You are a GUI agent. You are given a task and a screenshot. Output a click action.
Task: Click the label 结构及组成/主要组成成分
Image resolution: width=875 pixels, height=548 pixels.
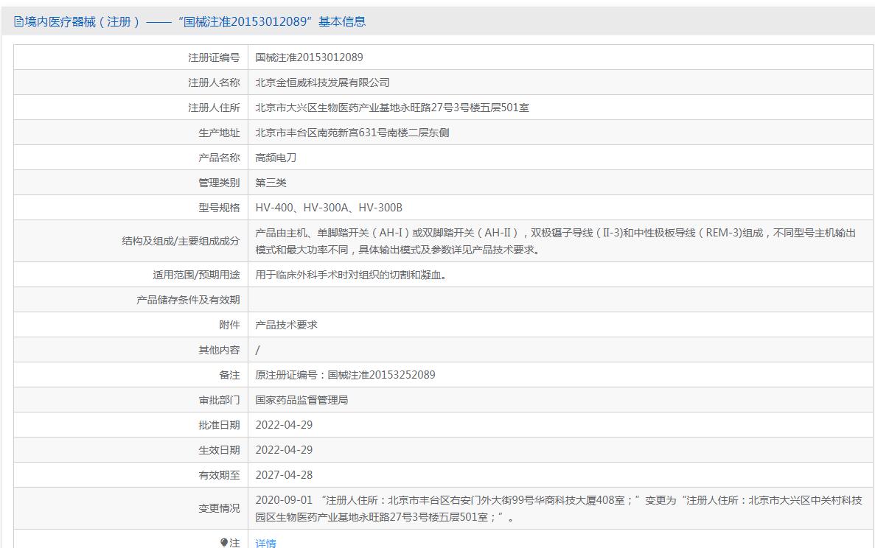(x=181, y=241)
